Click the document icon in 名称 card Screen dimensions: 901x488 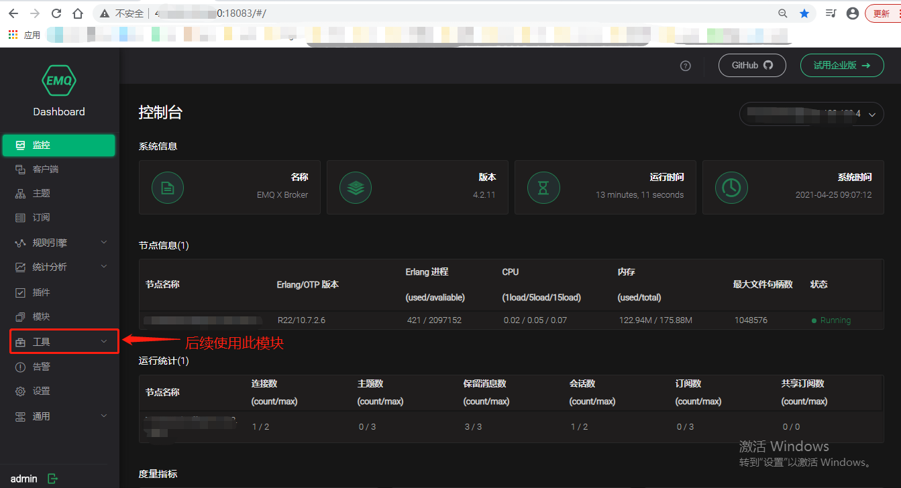pyautogui.click(x=168, y=188)
